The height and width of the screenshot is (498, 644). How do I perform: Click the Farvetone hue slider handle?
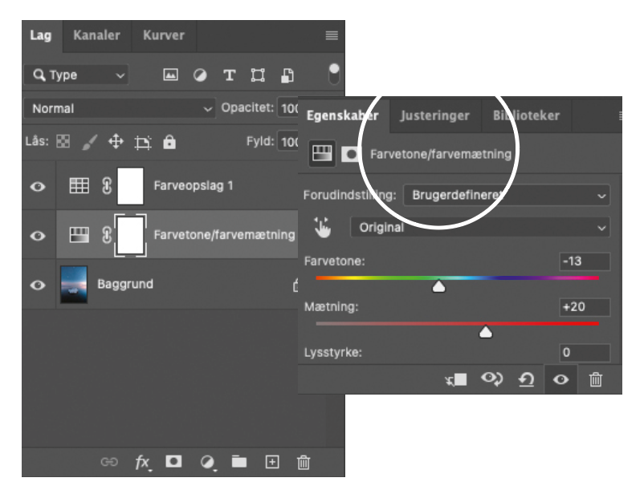pos(438,285)
